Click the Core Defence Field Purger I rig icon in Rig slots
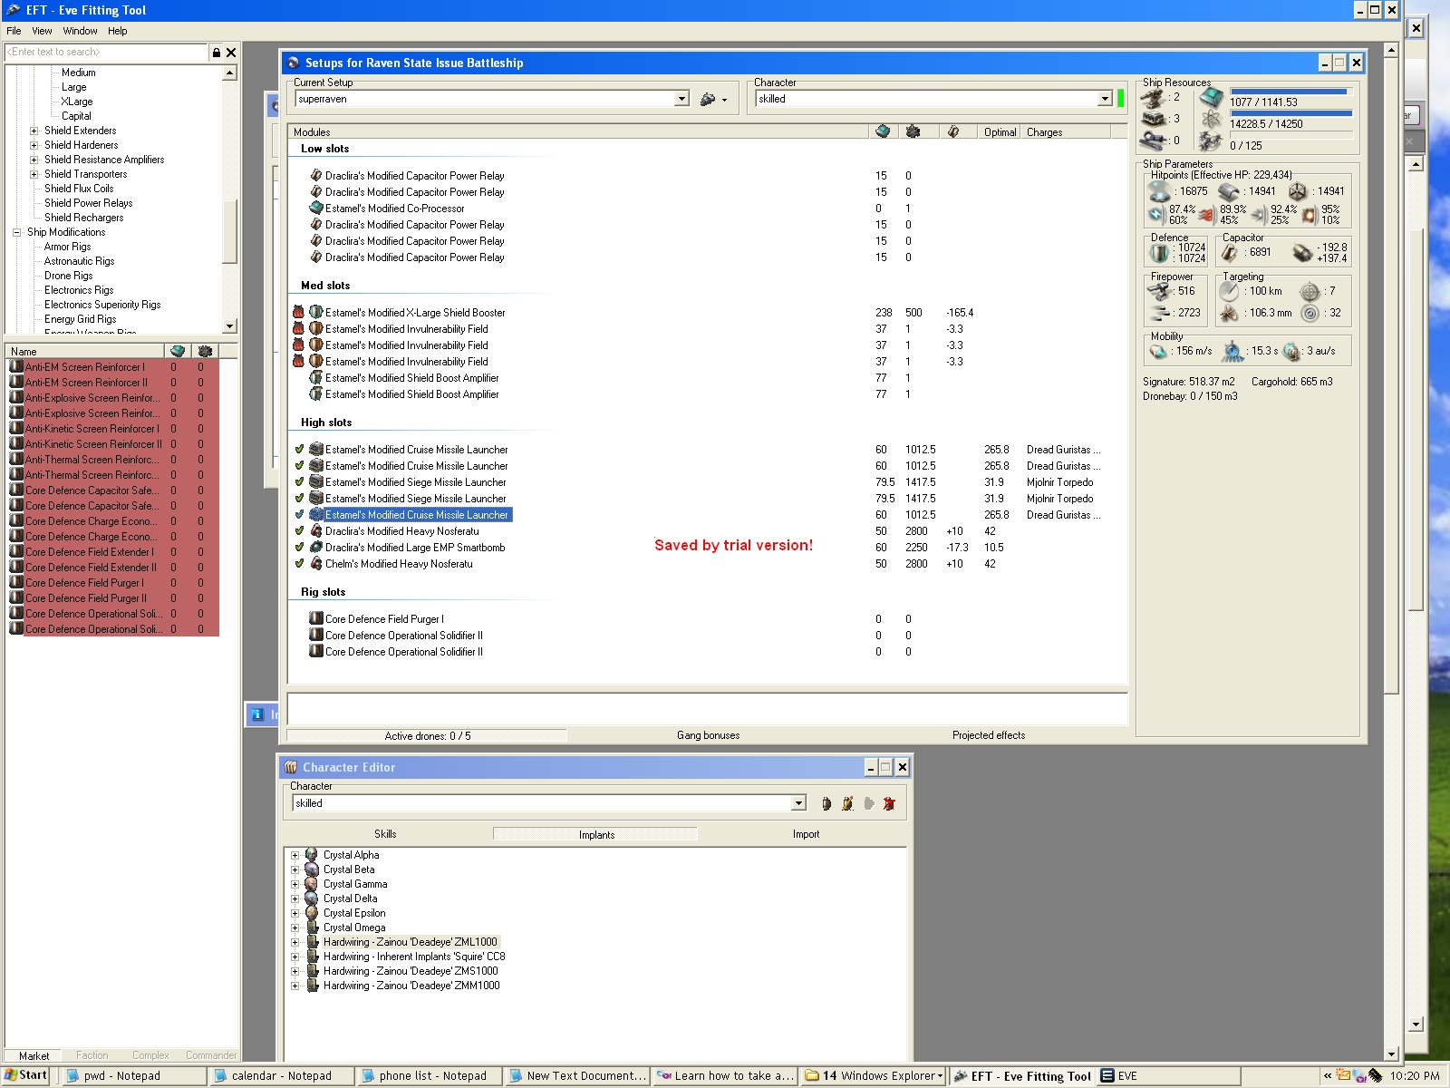The width and height of the screenshot is (1450, 1088). [316, 618]
